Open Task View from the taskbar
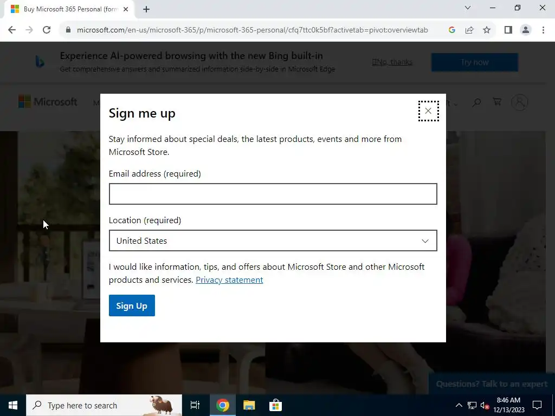Screen dimensions: 555x416 pyautogui.click(x=195, y=405)
